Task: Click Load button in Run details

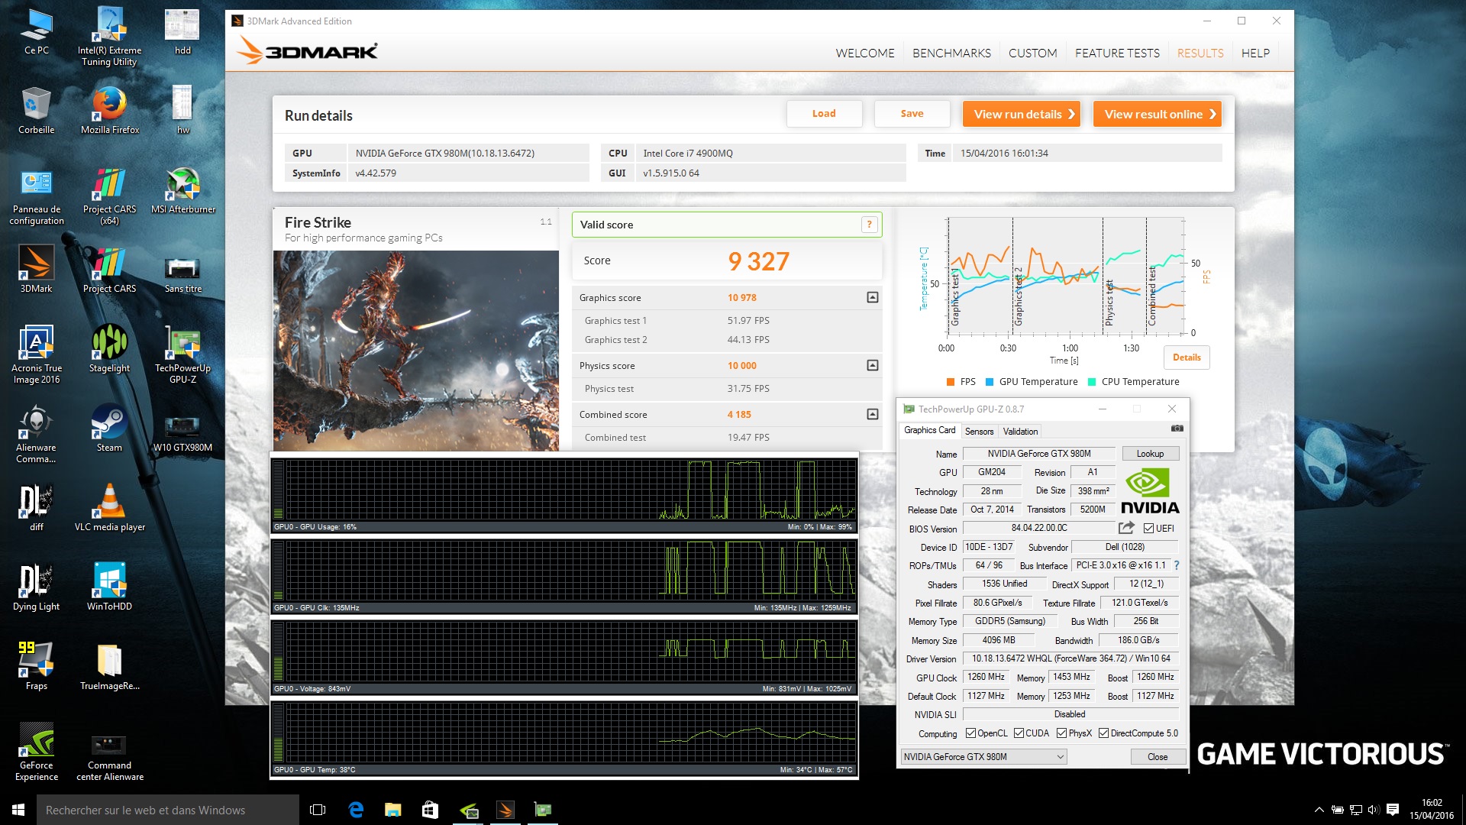Action: tap(824, 114)
